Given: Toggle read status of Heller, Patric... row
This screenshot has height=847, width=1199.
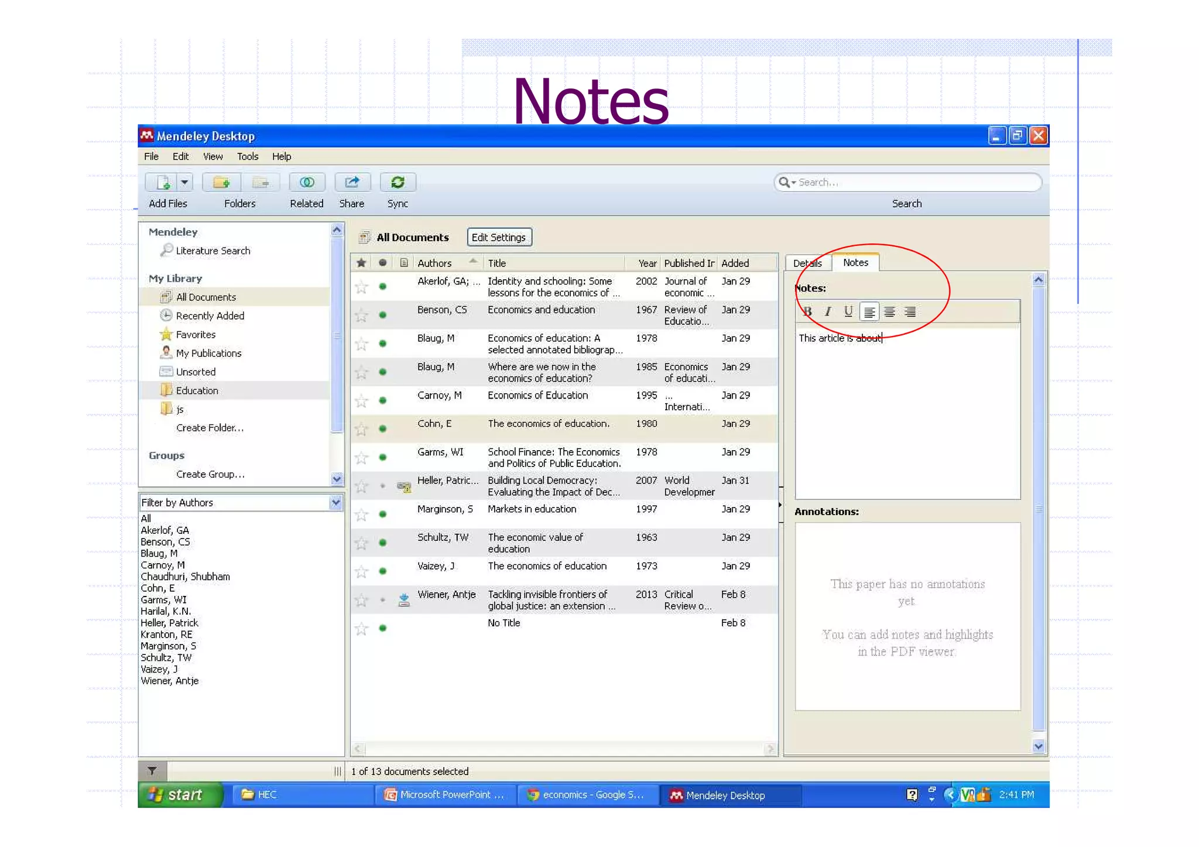Looking at the screenshot, I should click(x=382, y=486).
